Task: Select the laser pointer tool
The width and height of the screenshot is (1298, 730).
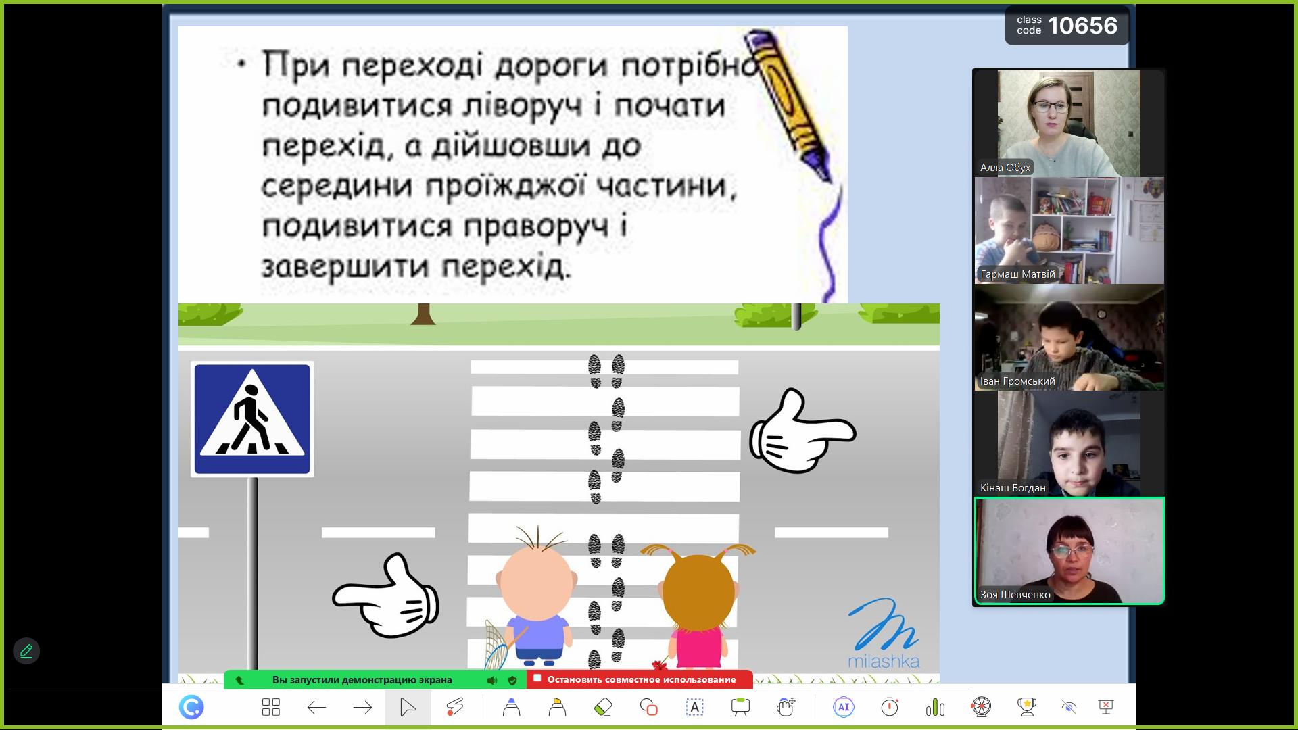Action: click(454, 707)
